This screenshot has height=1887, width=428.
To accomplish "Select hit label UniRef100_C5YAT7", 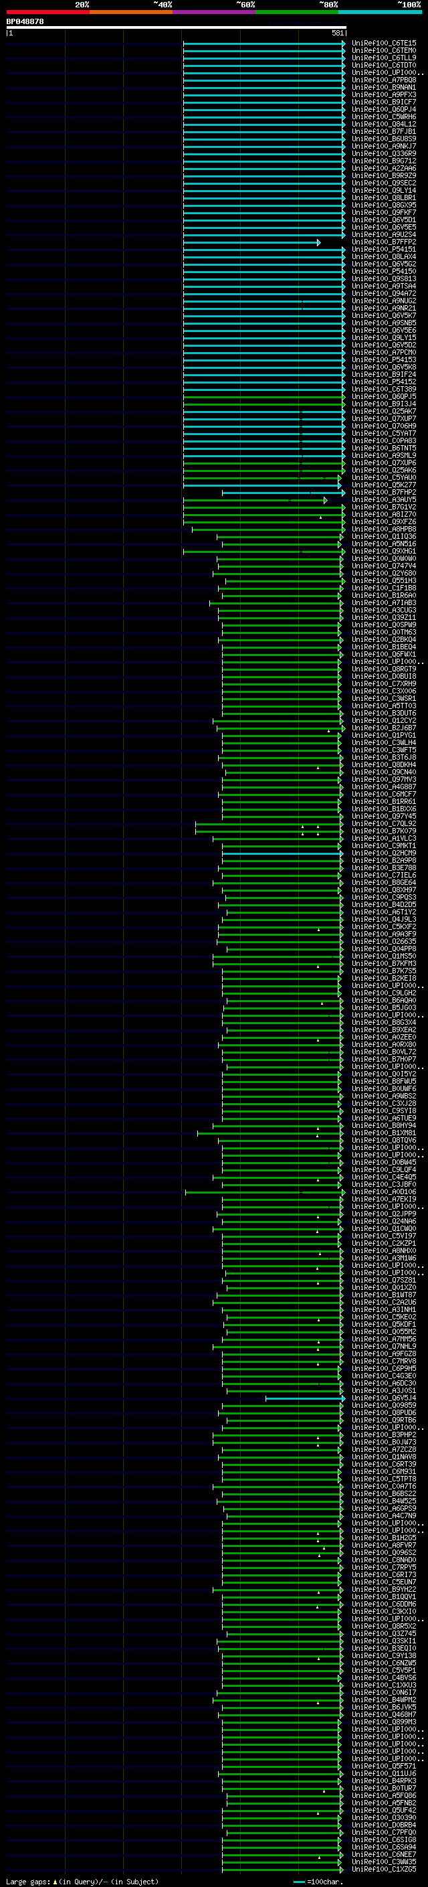I will (384, 434).
